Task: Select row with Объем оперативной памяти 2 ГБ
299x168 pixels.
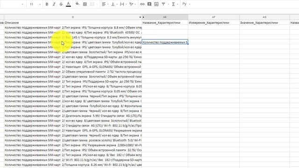Action: 73,71
